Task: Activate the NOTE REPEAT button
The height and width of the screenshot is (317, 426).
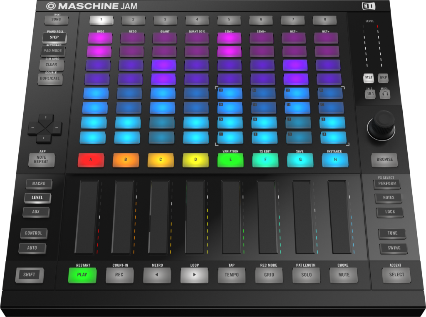Action: click(41, 160)
